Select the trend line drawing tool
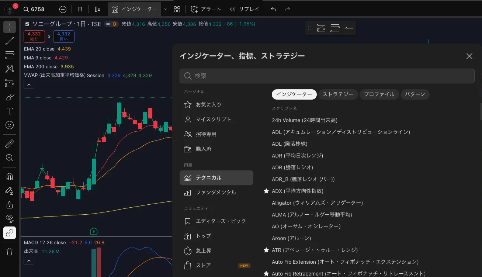 10,41
